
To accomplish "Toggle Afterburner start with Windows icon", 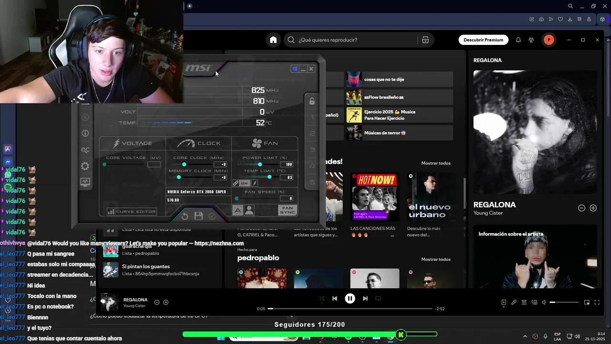I will click(295, 69).
